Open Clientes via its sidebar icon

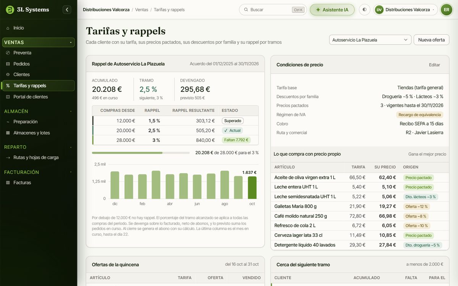(x=8, y=74)
